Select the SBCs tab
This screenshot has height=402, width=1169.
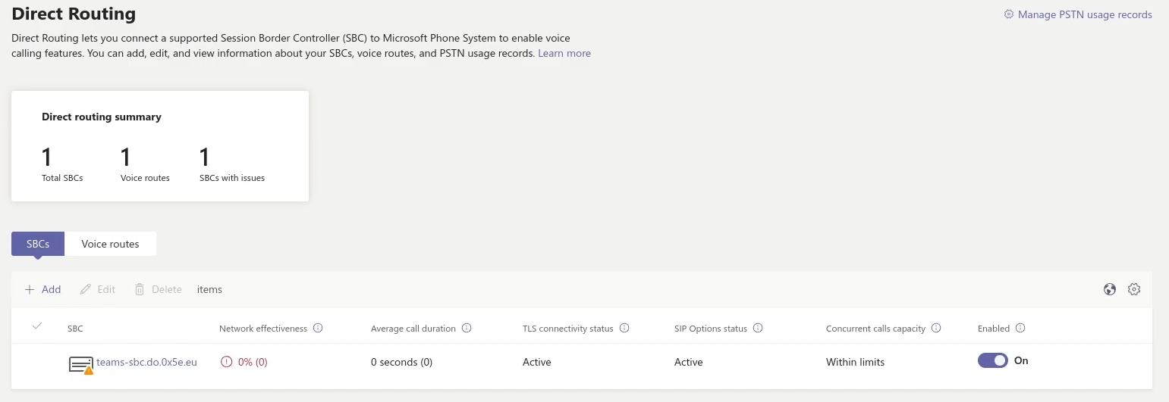point(38,244)
